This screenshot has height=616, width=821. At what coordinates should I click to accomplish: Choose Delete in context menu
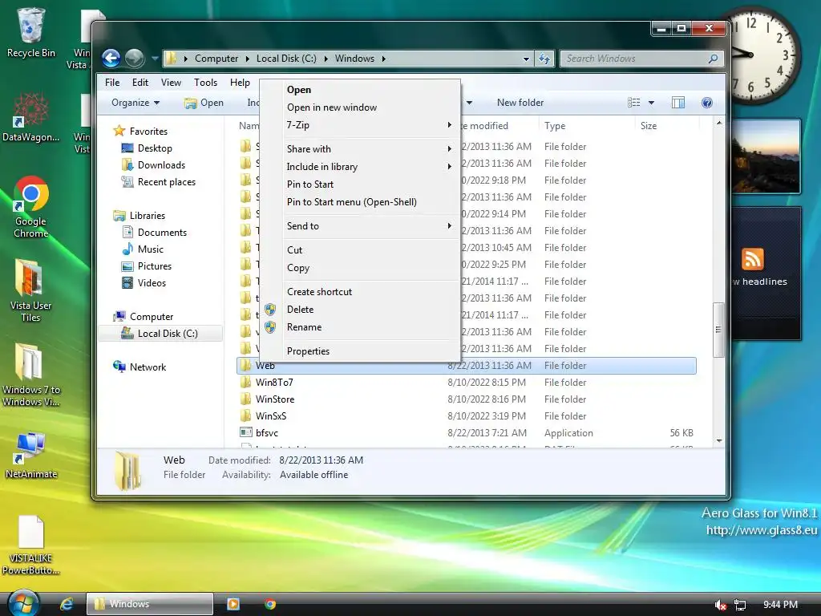(360, 310)
